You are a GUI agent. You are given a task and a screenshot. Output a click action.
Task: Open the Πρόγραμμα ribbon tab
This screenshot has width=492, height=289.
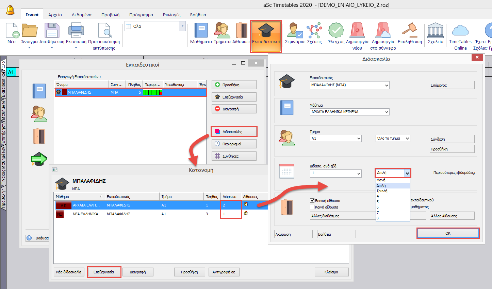click(x=141, y=15)
